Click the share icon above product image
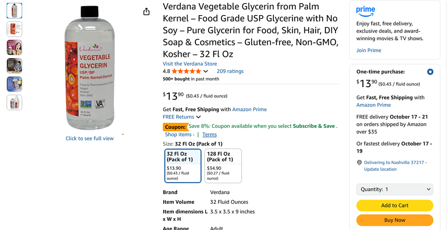Image resolution: width=447 pixels, height=230 pixels. pyautogui.click(x=146, y=11)
